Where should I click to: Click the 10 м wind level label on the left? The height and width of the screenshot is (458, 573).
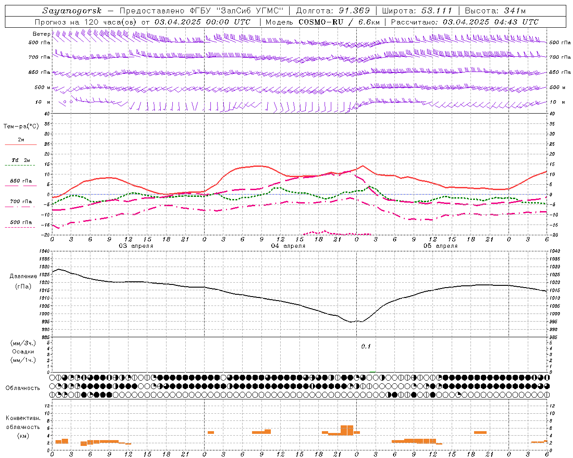43,102
